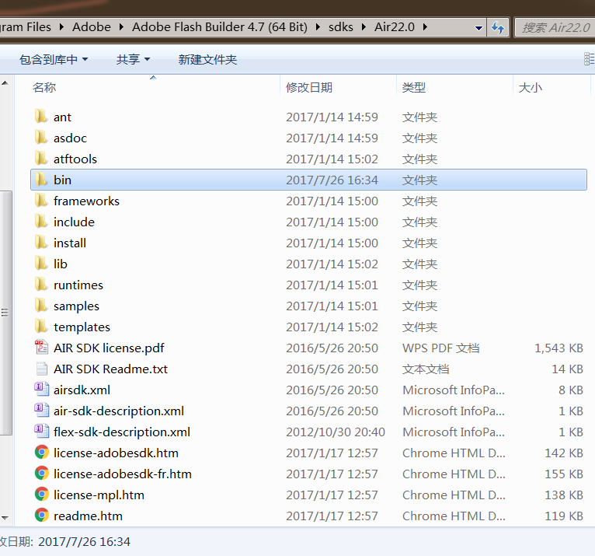Click the AIR SDK Readme.txt file icon

coord(41,369)
